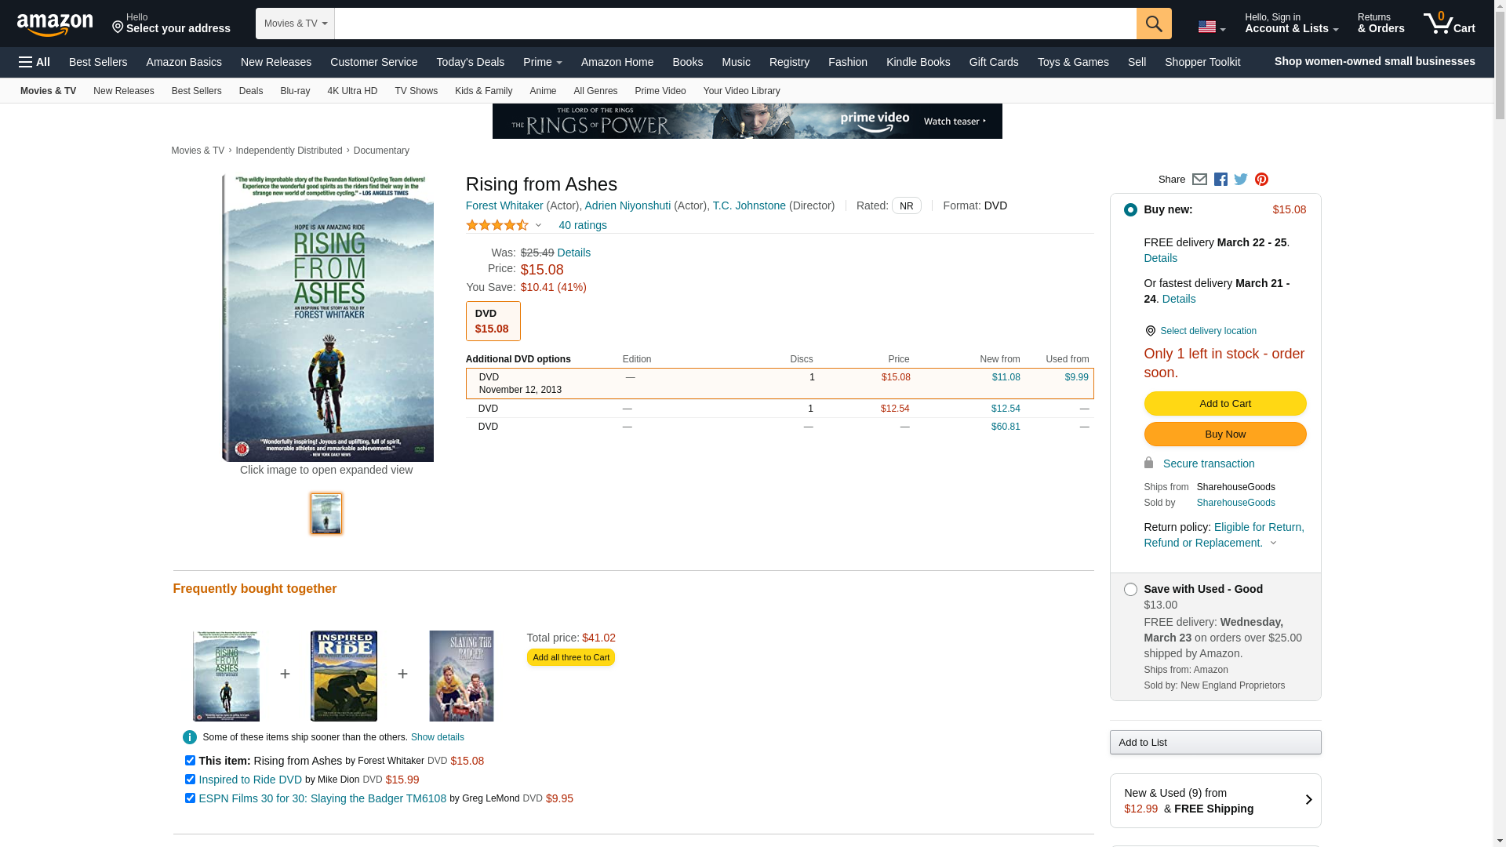The width and height of the screenshot is (1506, 847).
Task: Click the DVD cover thumbnail below image
Action: 326,514
